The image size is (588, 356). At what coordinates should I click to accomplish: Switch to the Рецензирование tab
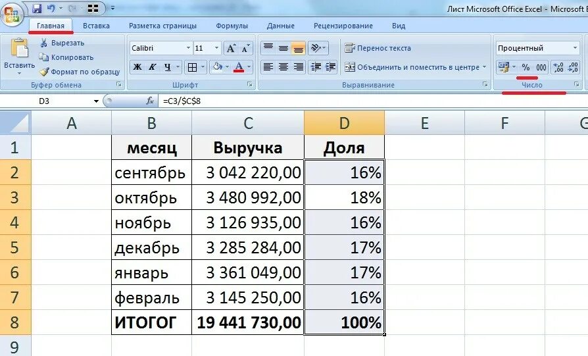pyautogui.click(x=343, y=26)
